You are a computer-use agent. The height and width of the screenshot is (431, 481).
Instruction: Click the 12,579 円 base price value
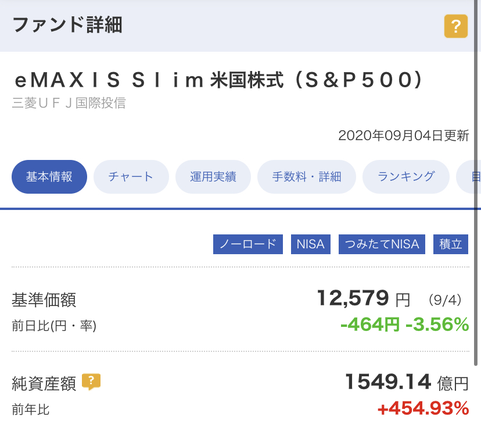coord(363,298)
